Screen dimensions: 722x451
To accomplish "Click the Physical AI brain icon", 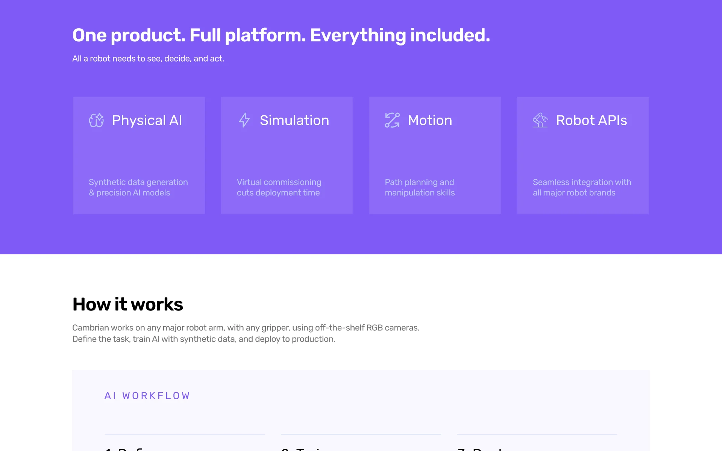I will (x=96, y=120).
